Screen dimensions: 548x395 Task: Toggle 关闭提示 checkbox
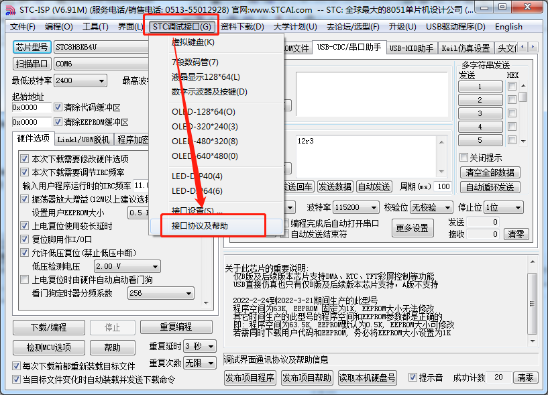tap(463, 158)
